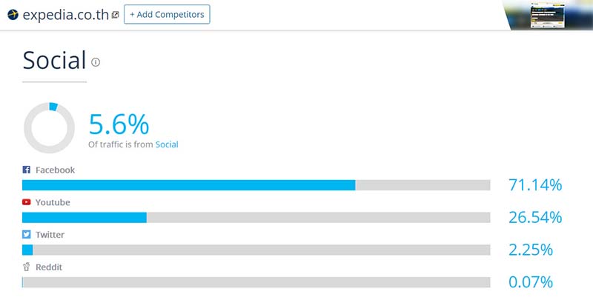This screenshot has height=300, width=593.
Task: Select the Facebook label text
Action: pyautogui.click(x=56, y=170)
